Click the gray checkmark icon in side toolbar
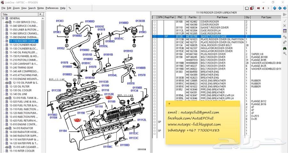288x153 pixels. 285,21
